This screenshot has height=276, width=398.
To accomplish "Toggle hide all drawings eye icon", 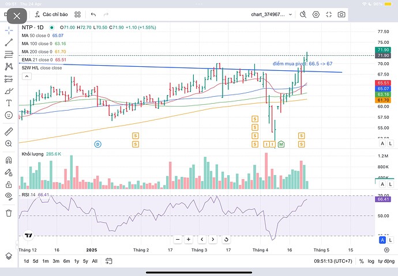I will pyautogui.click(x=9, y=196).
